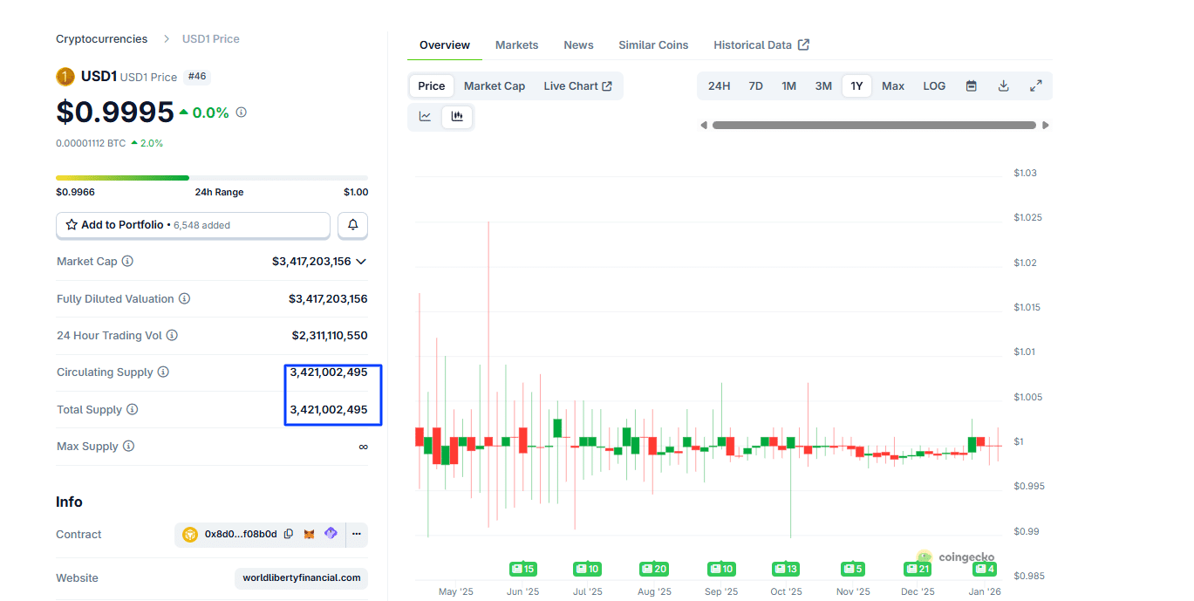This screenshot has width=1194, height=601.
Task: Toggle LOG scale on the chart
Action: coord(933,85)
